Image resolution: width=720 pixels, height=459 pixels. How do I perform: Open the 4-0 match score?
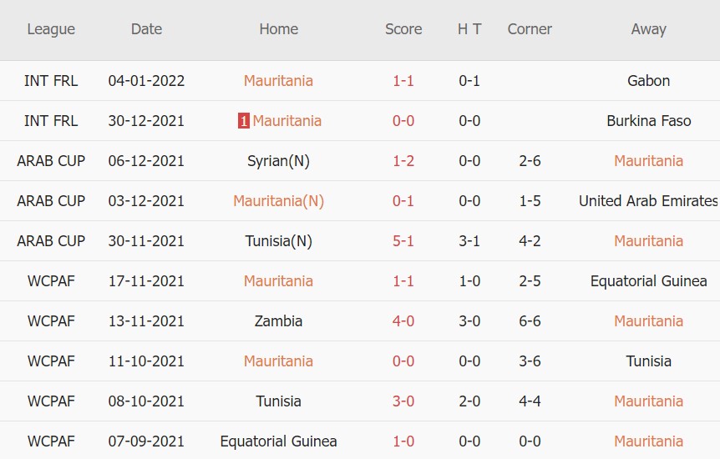coord(403,321)
